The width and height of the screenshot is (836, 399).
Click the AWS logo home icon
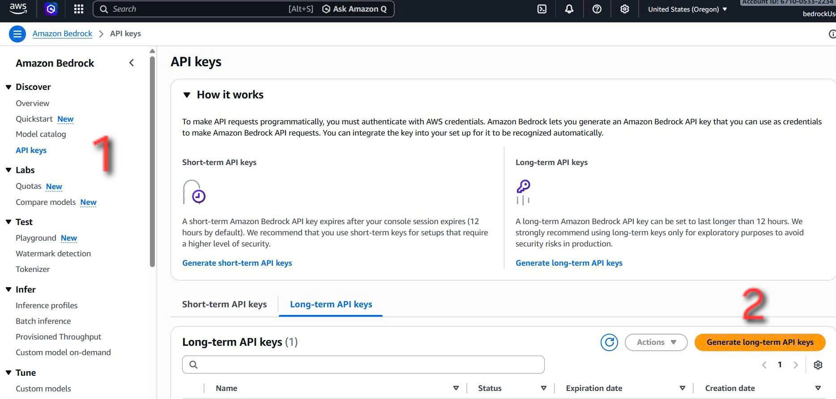pos(18,8)
